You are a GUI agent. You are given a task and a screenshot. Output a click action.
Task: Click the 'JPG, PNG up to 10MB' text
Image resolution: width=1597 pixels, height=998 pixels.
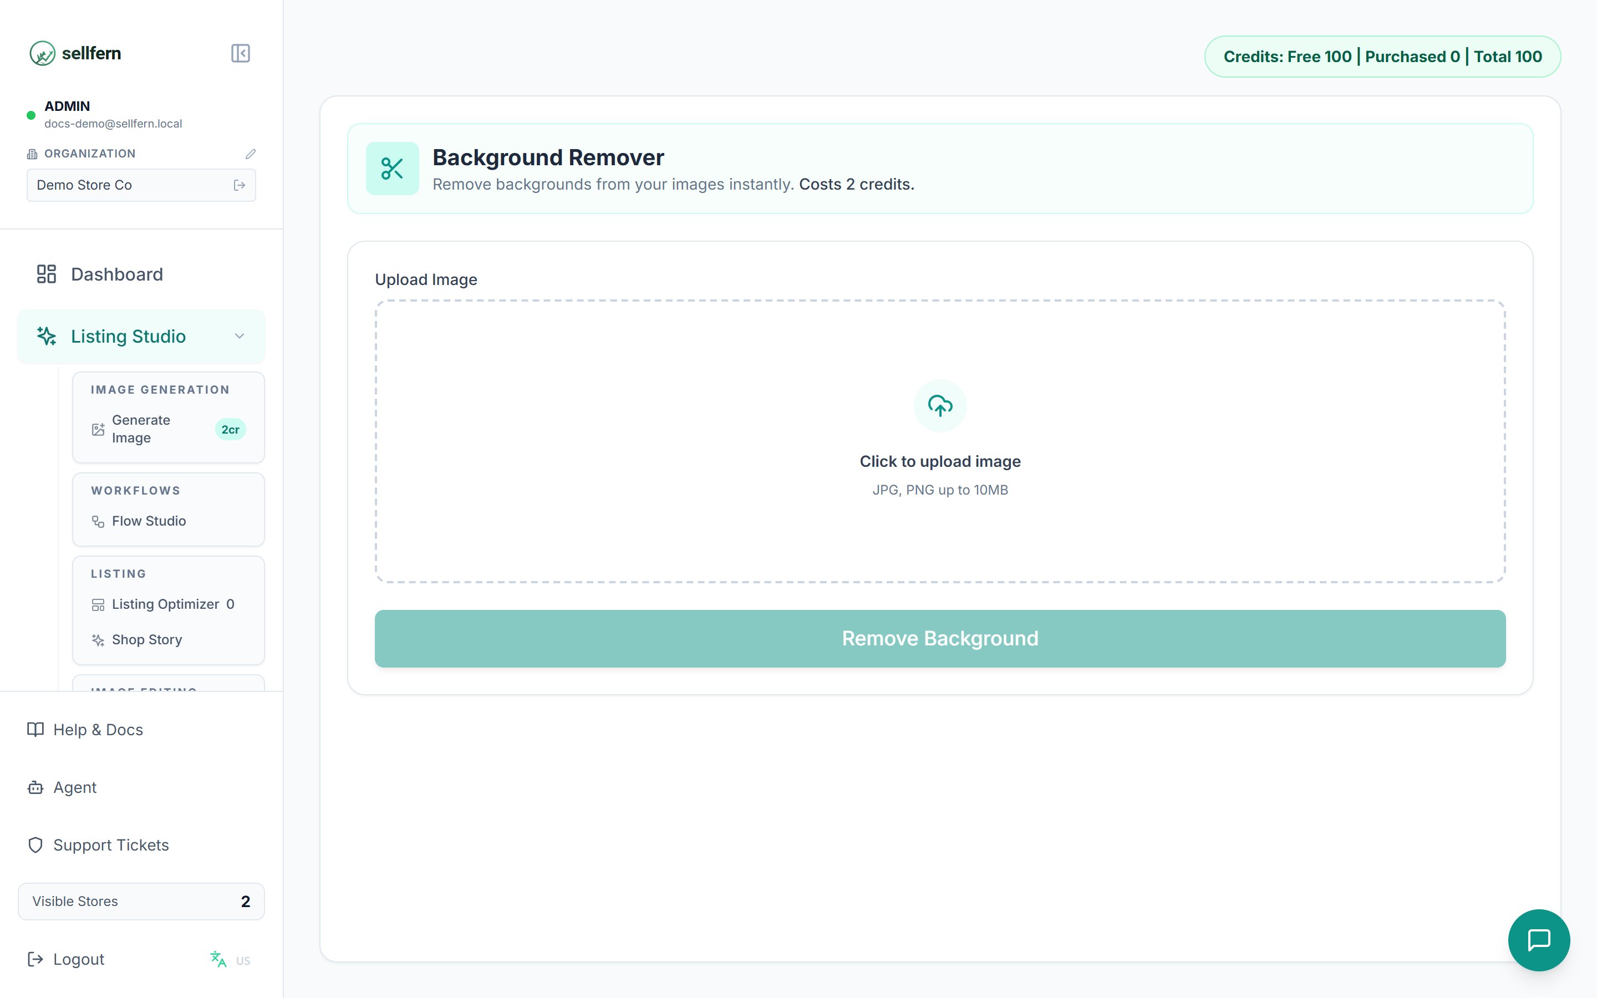(x=940, y=490)
